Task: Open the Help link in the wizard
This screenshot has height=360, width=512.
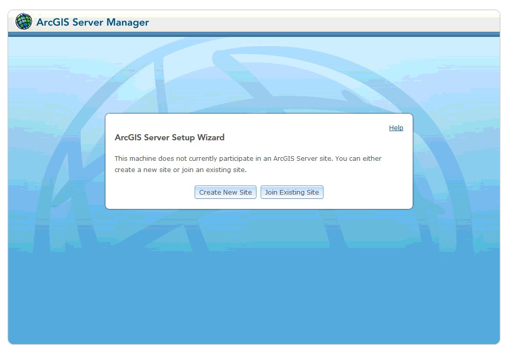Action: 396,128
